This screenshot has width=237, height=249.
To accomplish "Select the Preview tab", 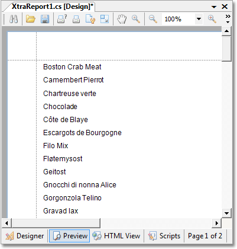I will (70, 236).
